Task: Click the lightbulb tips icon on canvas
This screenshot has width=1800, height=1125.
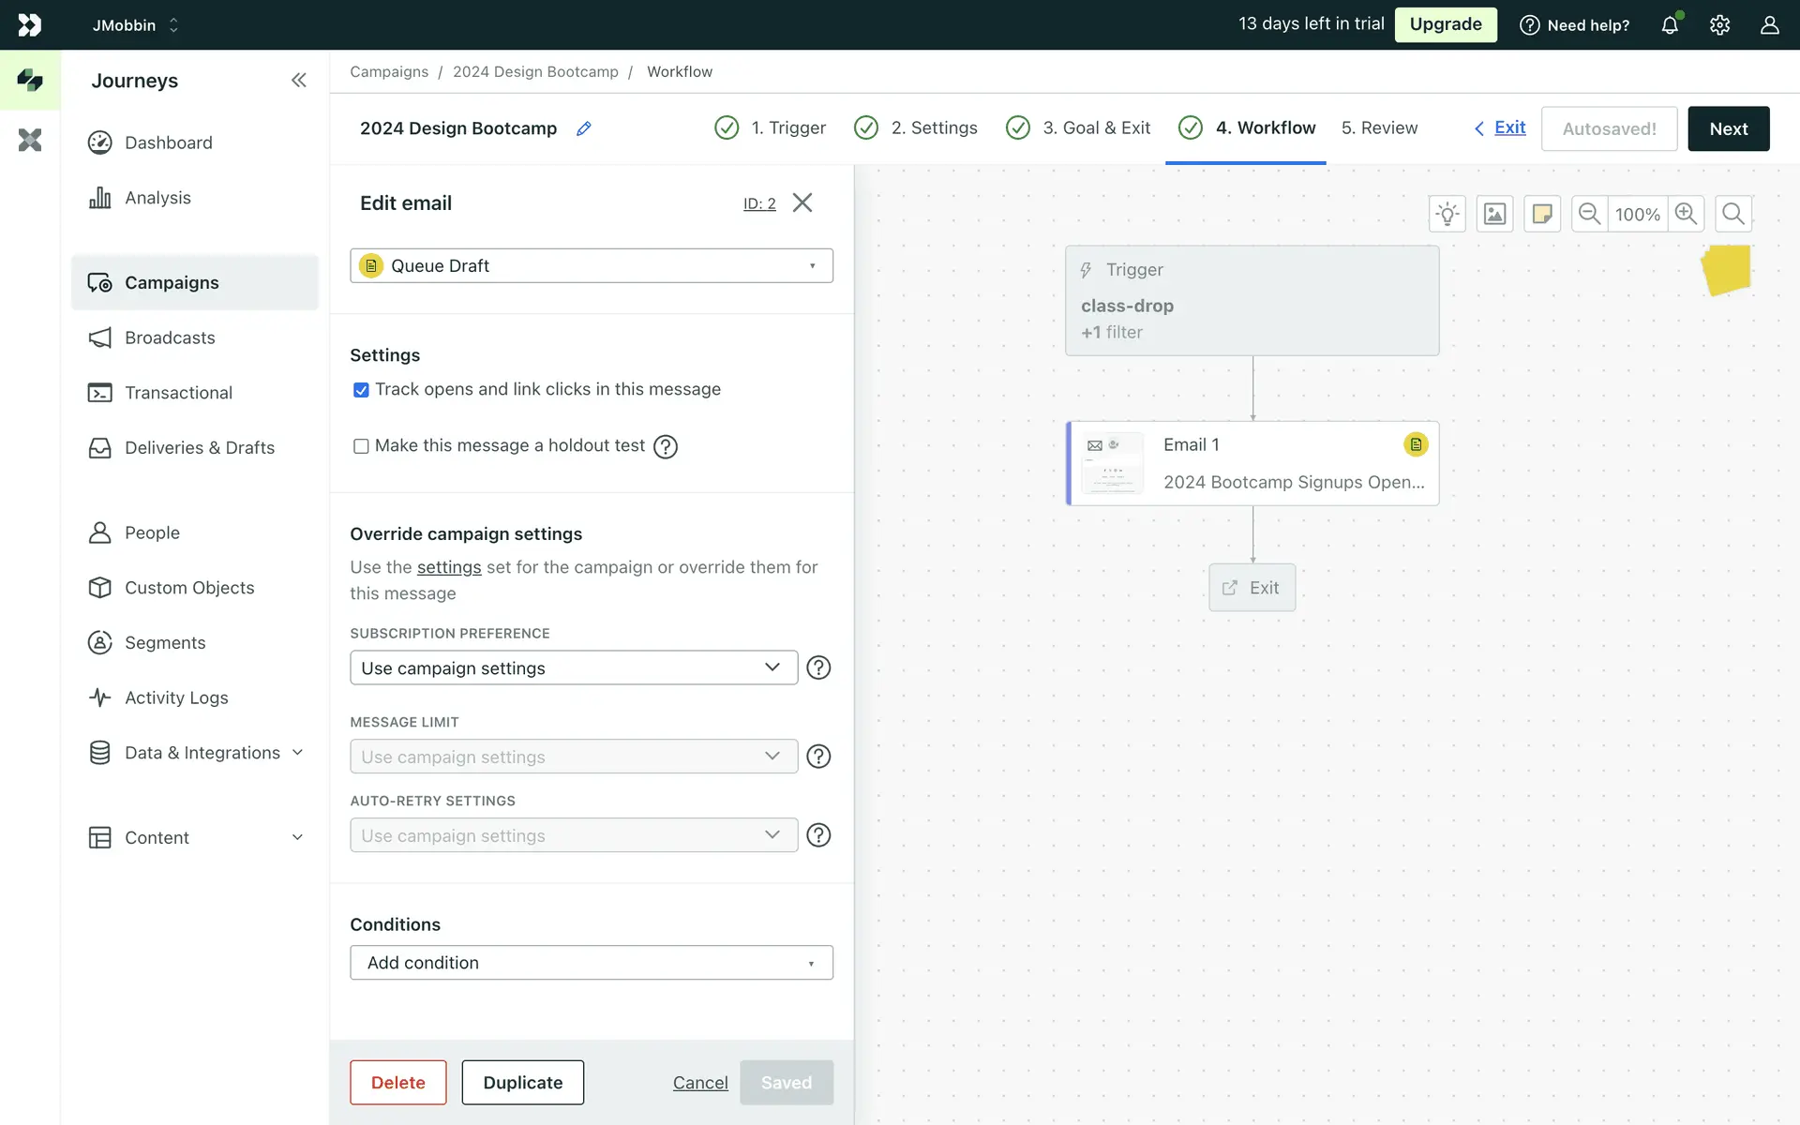Action: [x=1447, y=214]
